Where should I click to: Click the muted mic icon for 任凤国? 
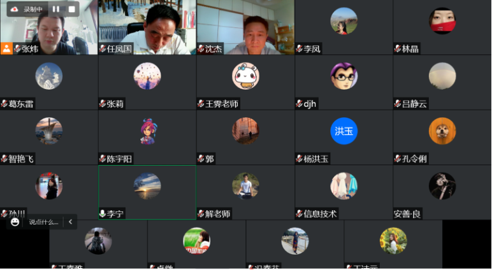tap(103, 49)
